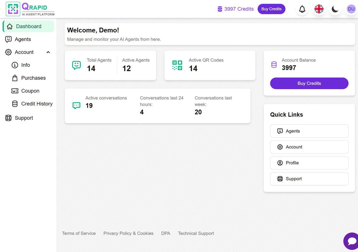
Task: Select the dark mode moon icon
Action: click(335, 9)
